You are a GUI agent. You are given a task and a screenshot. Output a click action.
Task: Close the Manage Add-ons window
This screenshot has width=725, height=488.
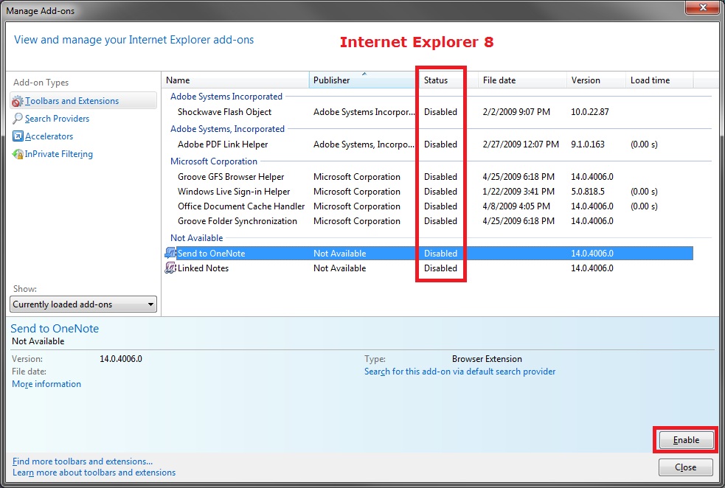point(702,7)
